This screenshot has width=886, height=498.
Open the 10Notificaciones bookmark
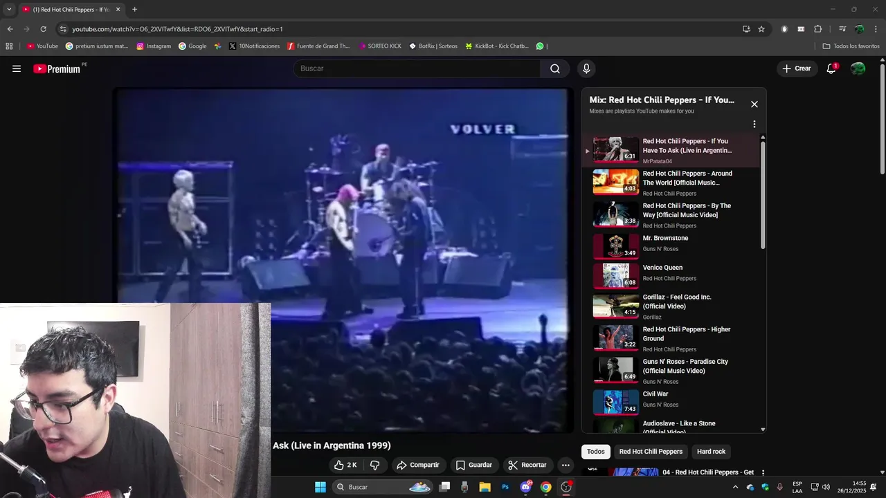254,46
